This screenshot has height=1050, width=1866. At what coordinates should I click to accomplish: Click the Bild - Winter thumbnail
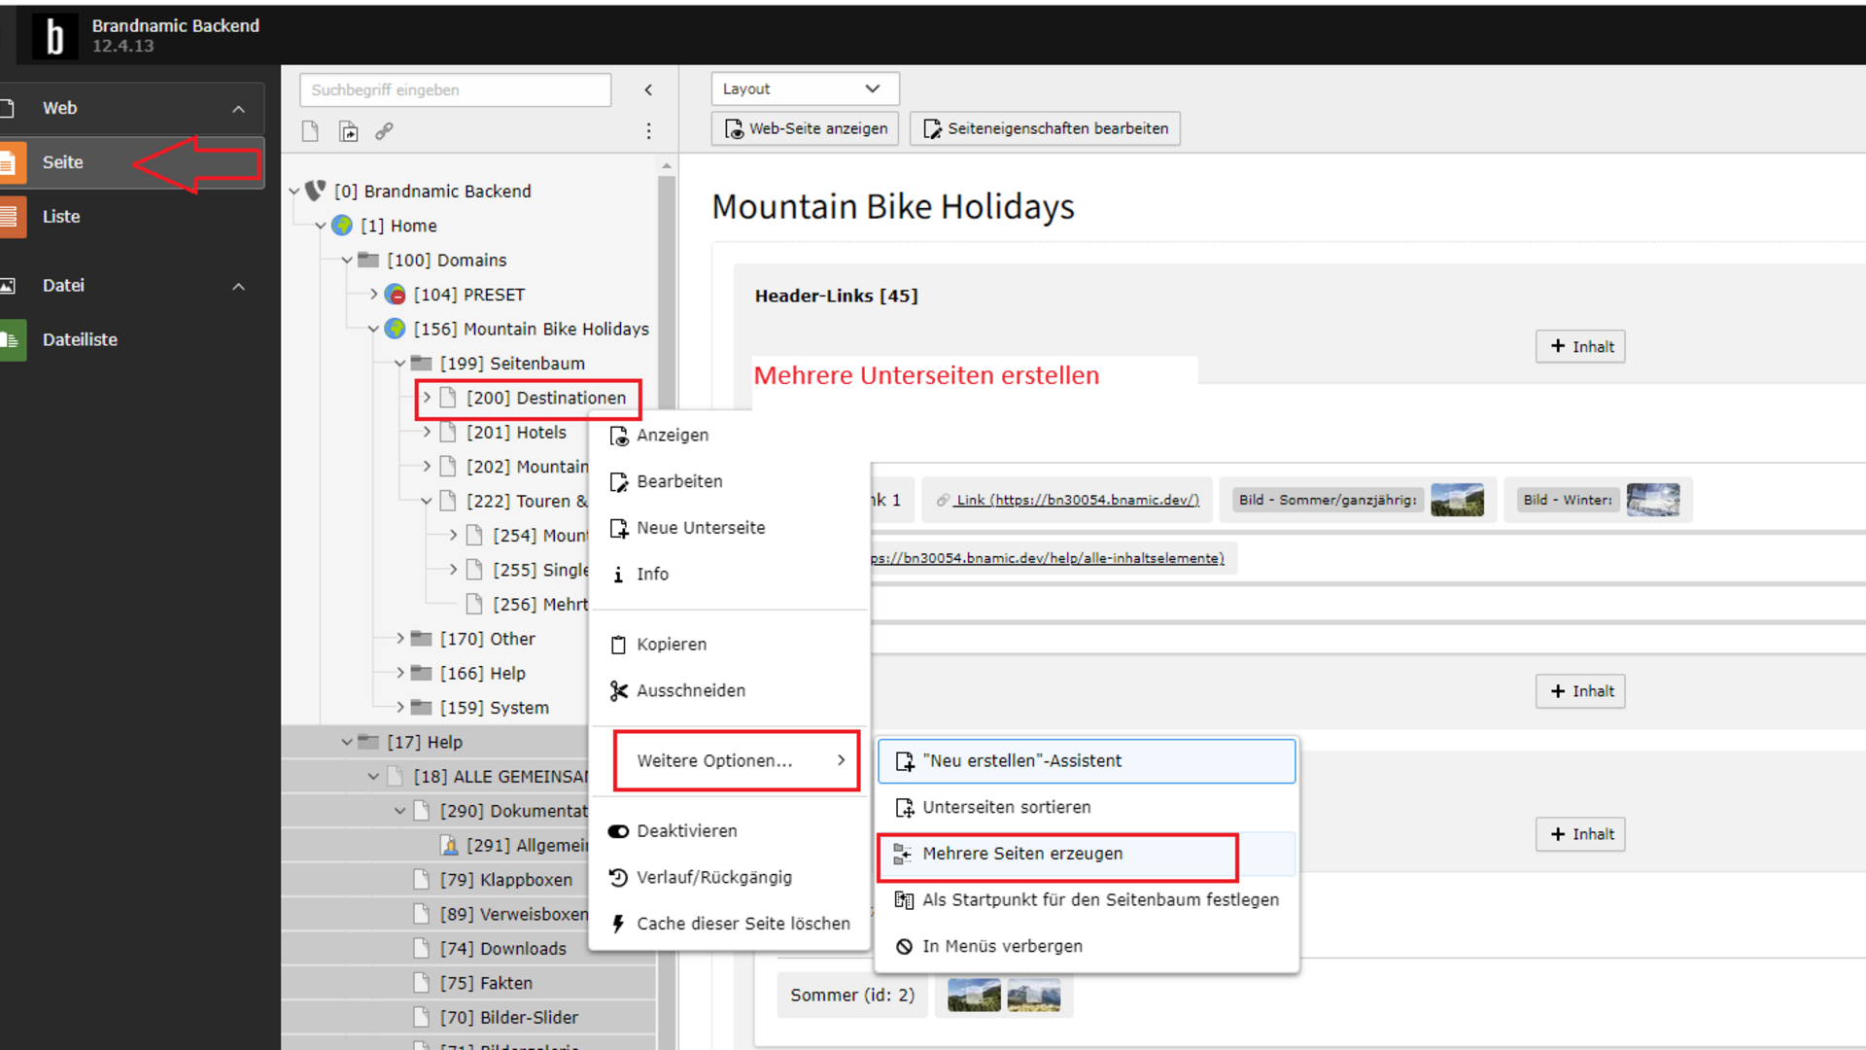click(1652, 500)
